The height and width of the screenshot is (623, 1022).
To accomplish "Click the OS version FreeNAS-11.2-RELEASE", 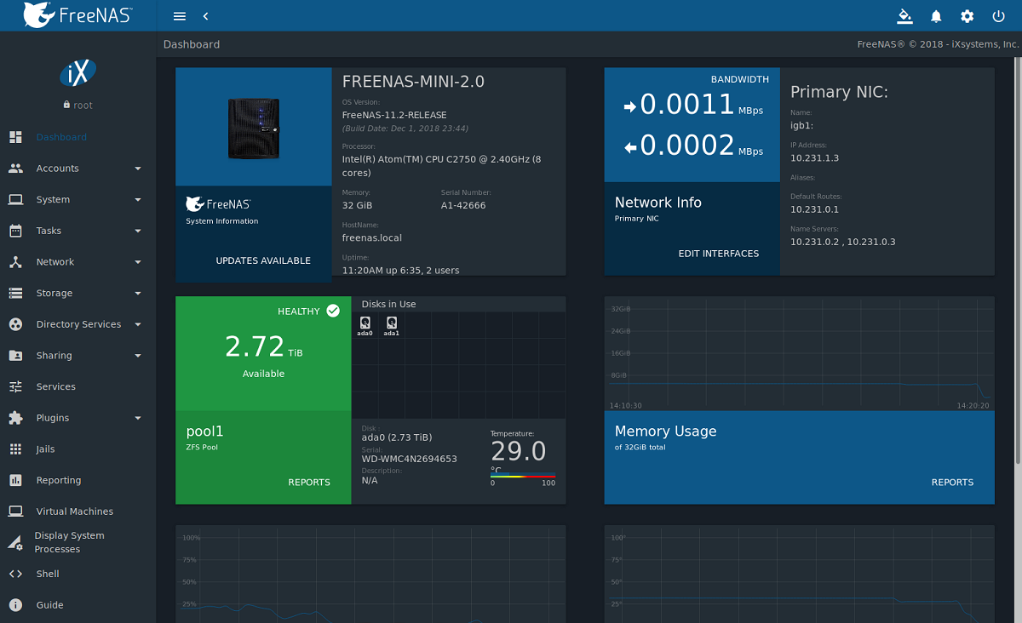I will tap(394, 115).
